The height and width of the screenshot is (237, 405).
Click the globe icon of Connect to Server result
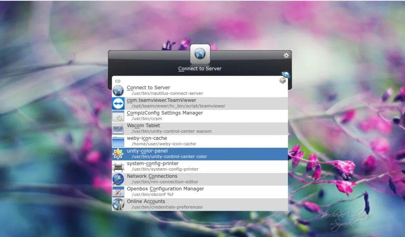point(118,91)
